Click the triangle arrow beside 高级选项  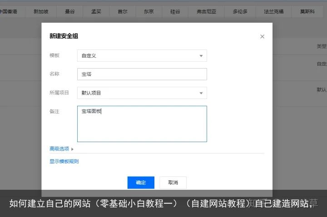tap(72, 149)
